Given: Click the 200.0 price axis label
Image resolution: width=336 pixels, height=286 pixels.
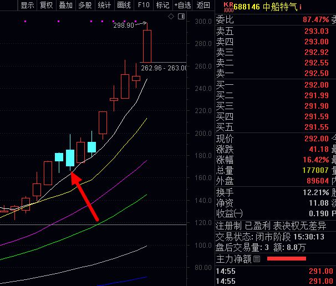Looking at the screenshot, I should tap(203, 133).
